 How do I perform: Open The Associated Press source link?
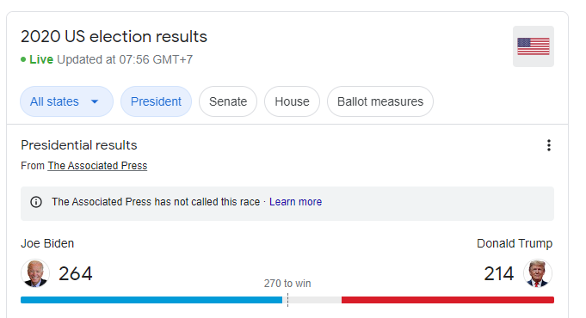tap(97, 166)
